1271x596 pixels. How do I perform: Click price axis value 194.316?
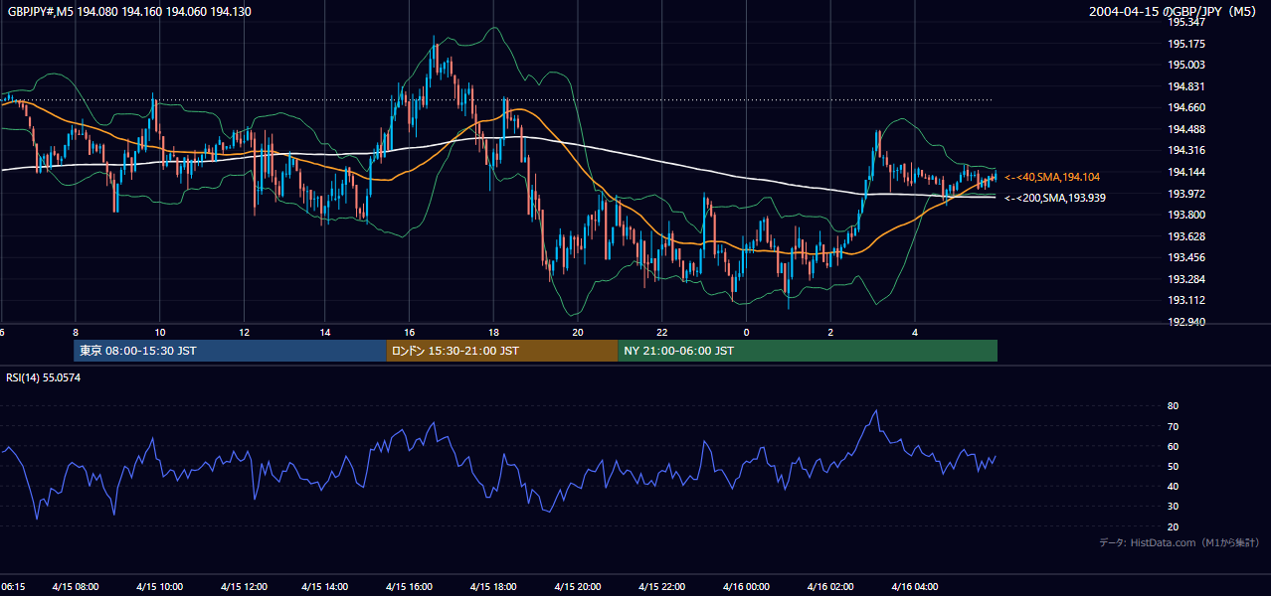point(1186,150)
